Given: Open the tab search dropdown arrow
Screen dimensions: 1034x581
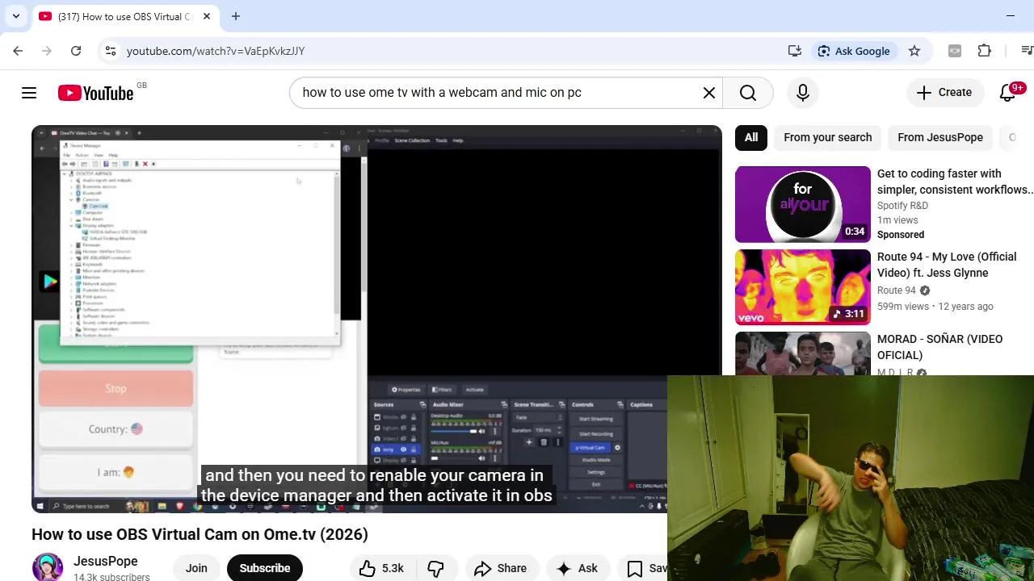Looking at the screenshot, I should (x=16, y=16).
